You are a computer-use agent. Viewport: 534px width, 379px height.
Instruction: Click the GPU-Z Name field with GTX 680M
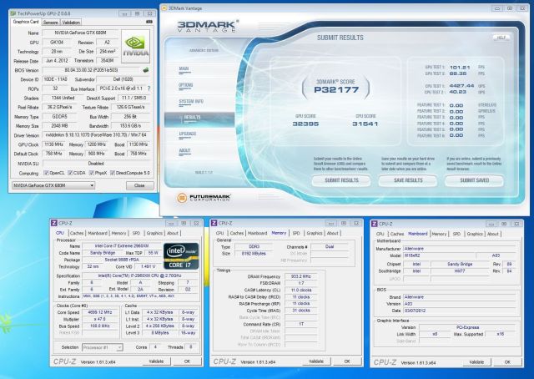click(80, 33)
